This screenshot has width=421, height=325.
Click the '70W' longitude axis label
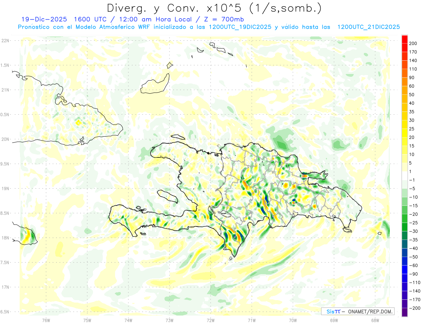point(293,320)
